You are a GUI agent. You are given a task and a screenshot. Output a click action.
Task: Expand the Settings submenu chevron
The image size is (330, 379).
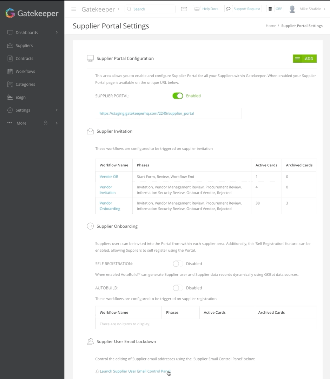click(57, 110)
